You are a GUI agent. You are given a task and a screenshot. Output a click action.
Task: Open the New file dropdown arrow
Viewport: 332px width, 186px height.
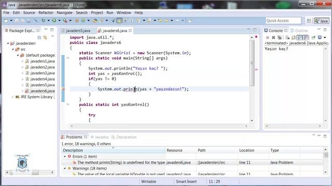[11, 21]
